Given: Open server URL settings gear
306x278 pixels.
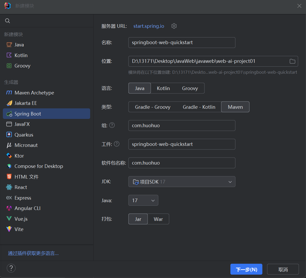Looking at the screenshot, I should [x=174, y=26].
